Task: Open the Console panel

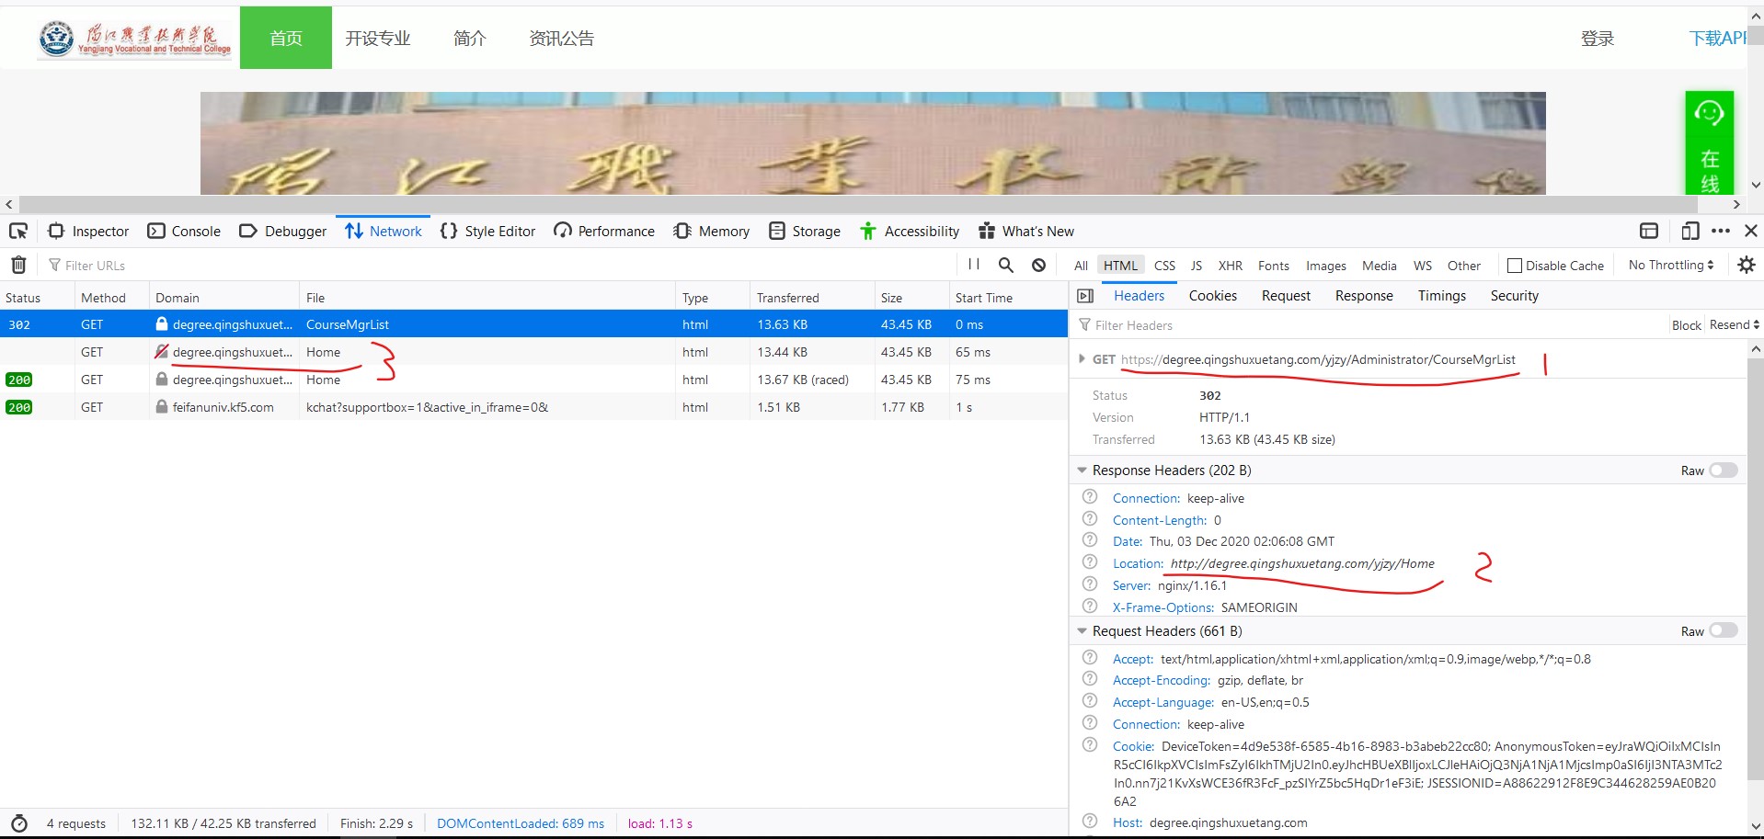Action: [184, 231]
